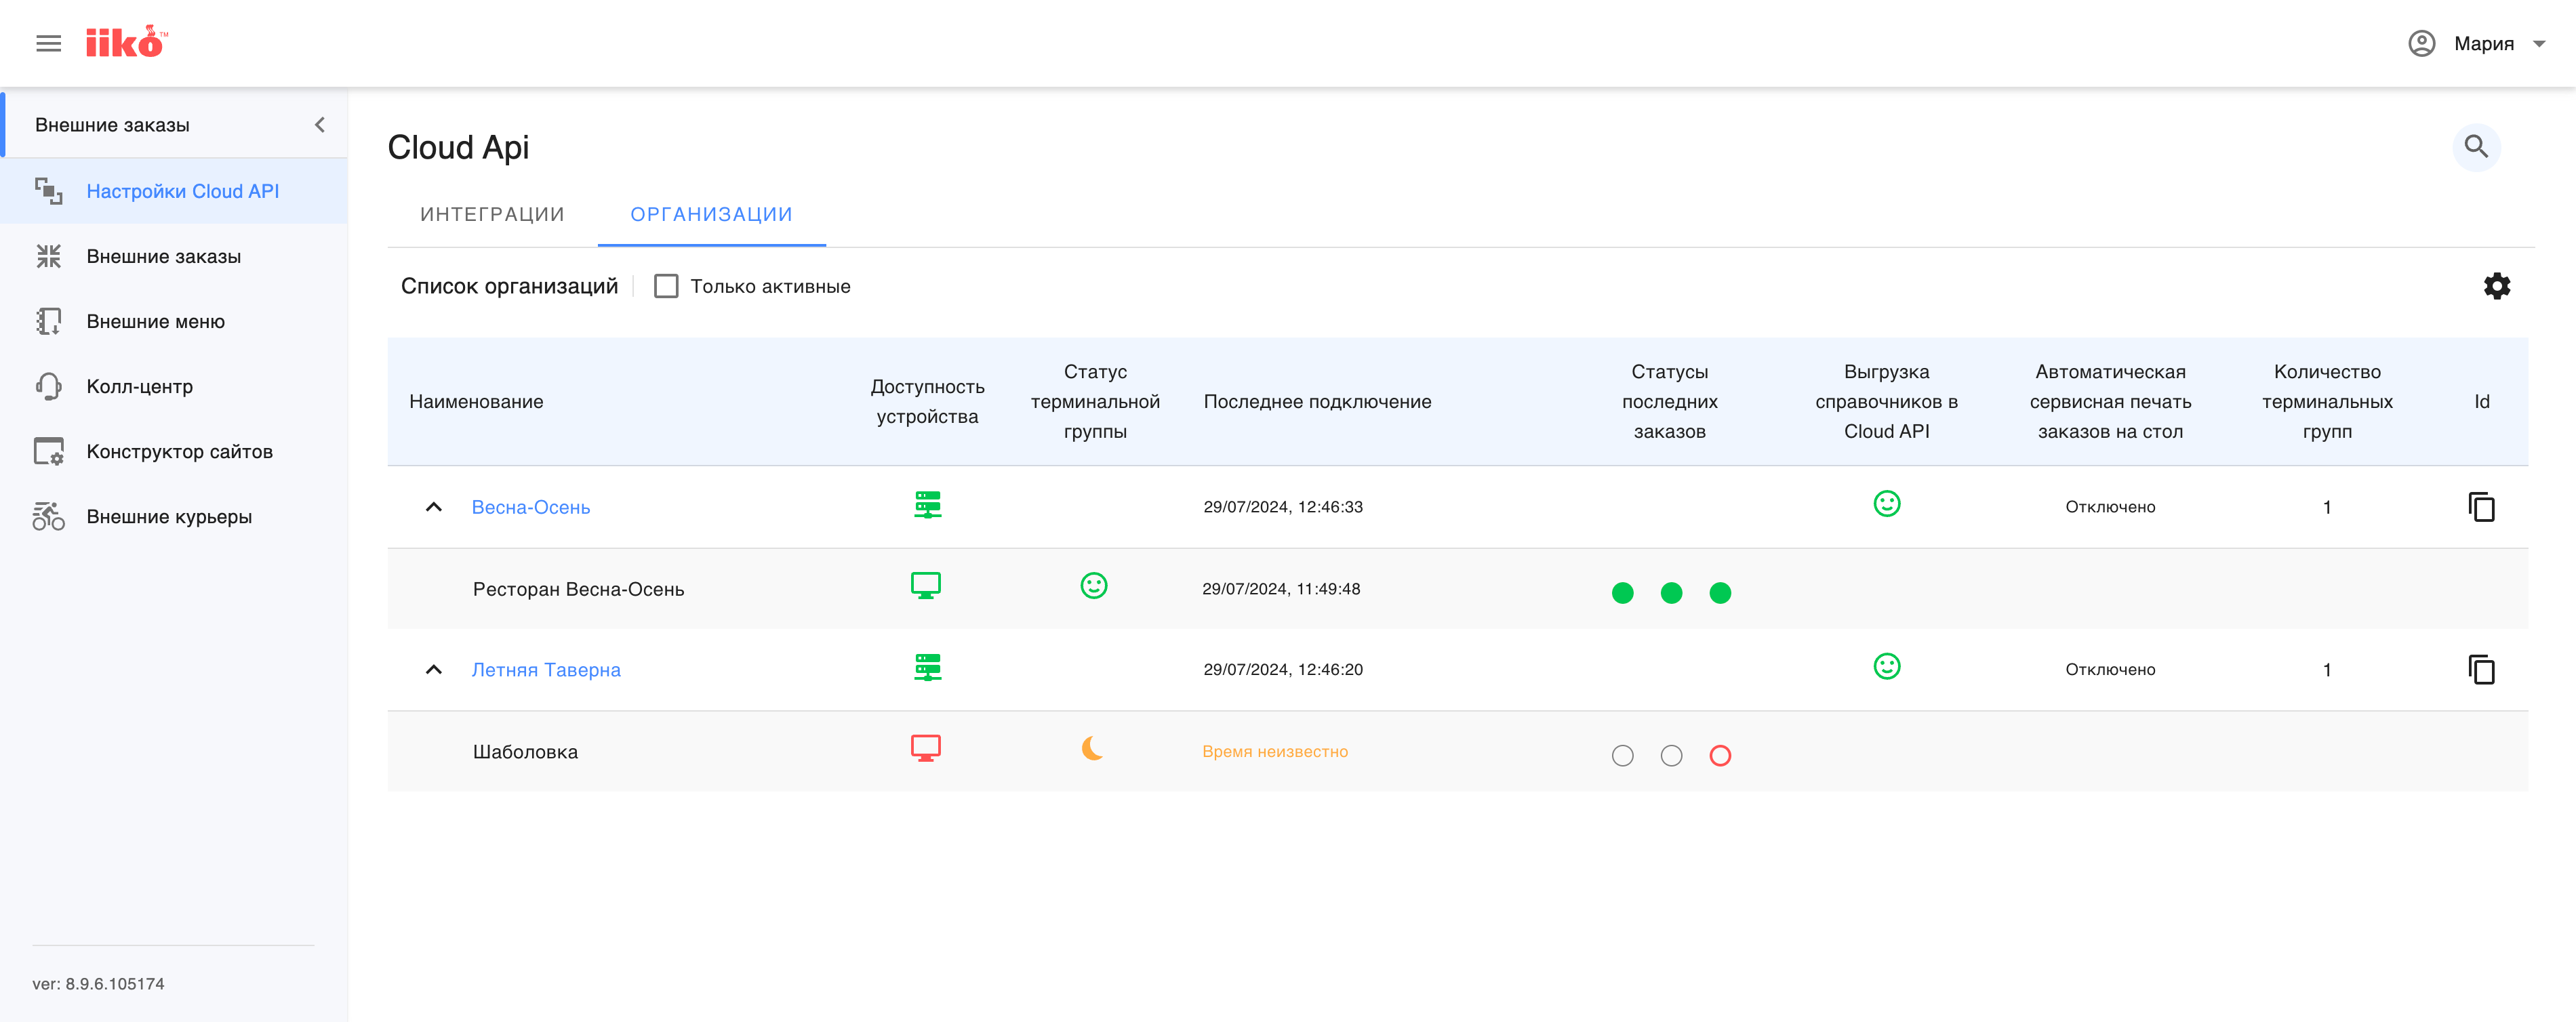Click first green order status dot

pos(1622,593)
